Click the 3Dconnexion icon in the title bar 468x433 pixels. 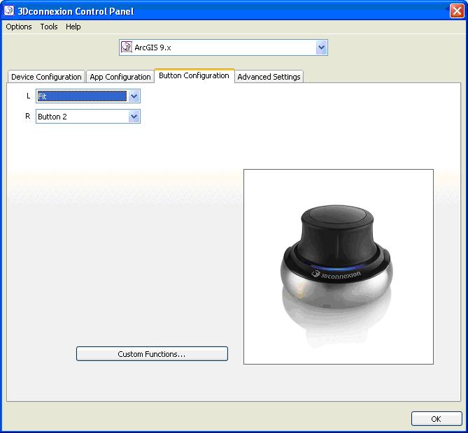point(10,10)
